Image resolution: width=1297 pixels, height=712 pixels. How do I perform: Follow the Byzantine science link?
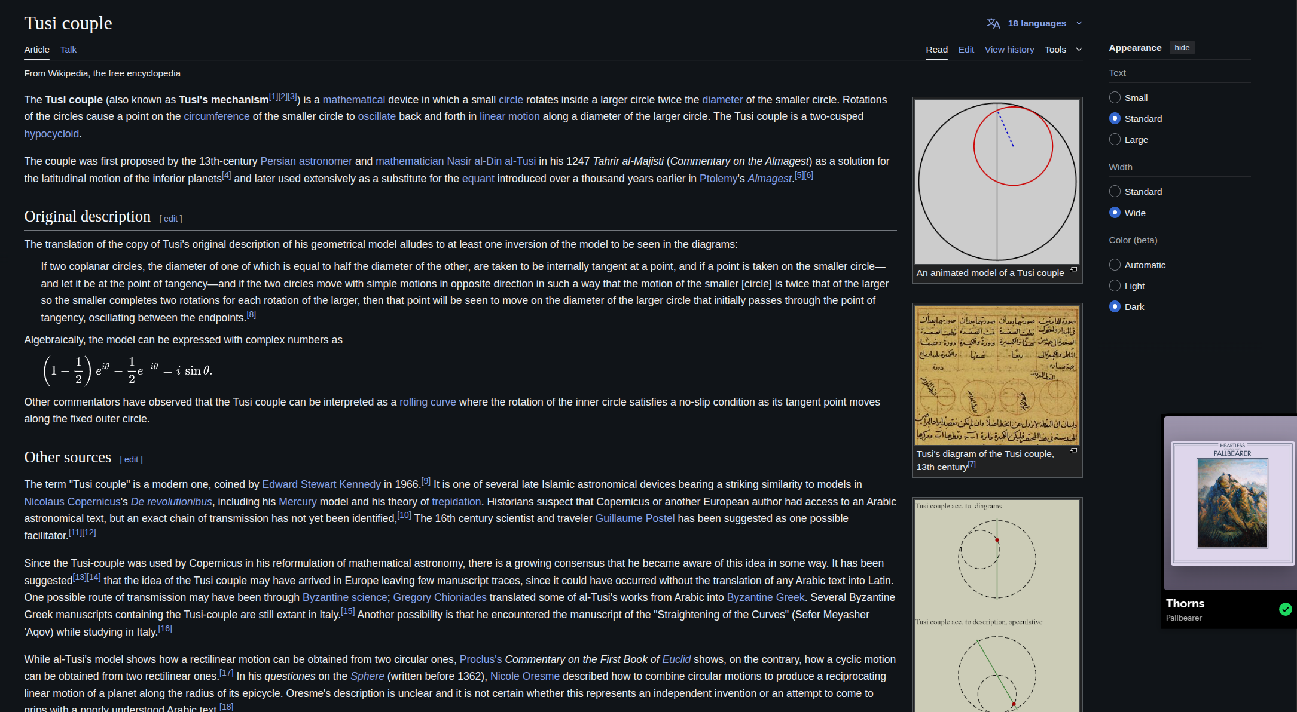tap(344, 597)
